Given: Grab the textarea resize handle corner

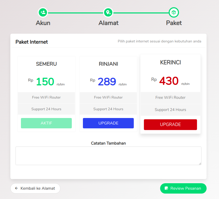Looking at the screenshot, I should (x=200, y=164).
